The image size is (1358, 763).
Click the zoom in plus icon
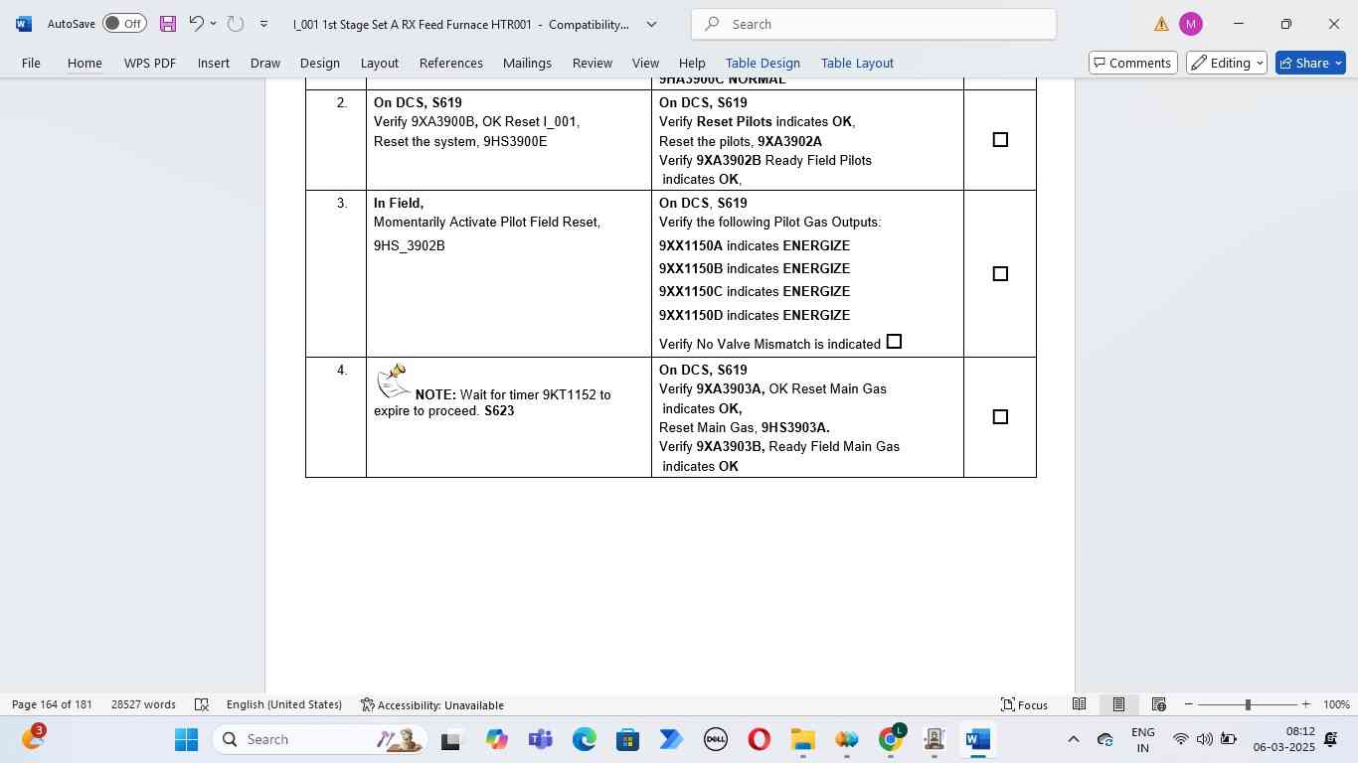click(1306, 704)
